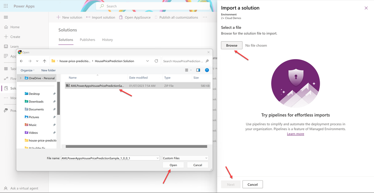Switch to the Solutions tab
Screen dimensions: 374x193
(66, 40)
